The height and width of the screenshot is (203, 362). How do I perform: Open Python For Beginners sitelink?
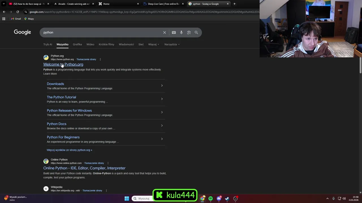click(x=63, y=137)
